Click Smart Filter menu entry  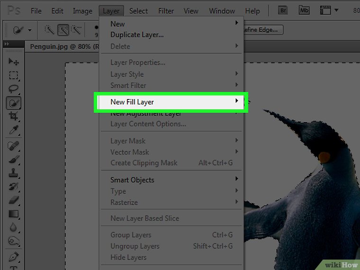pos(171,85)
